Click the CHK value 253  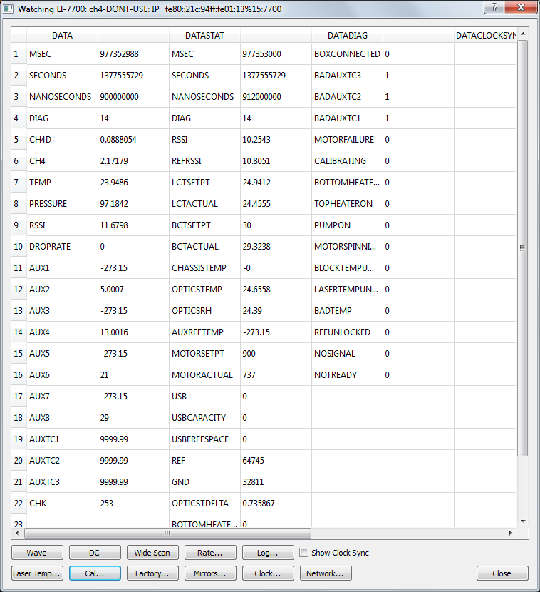[x=133, y=504]
